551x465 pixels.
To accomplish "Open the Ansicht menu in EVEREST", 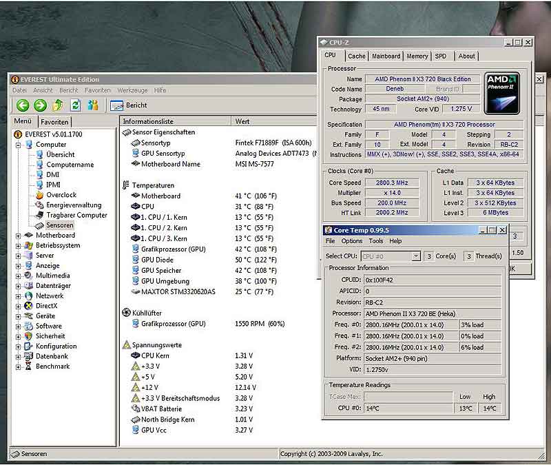I will coord(43,90).
